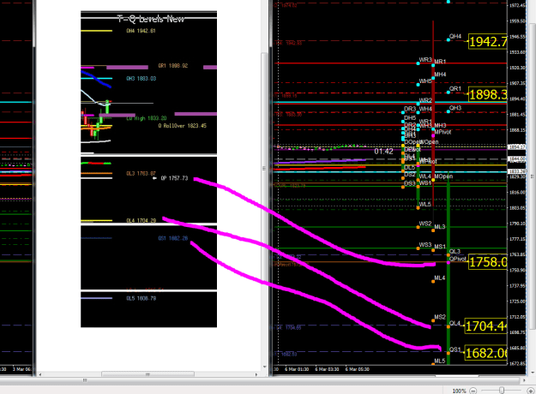Zoom in with the plus button

(x=531, y=391)
